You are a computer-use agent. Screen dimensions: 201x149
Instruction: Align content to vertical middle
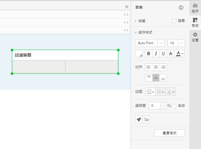[x=156, y=78]
